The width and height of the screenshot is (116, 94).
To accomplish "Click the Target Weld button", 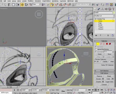I will pos(109,82).
